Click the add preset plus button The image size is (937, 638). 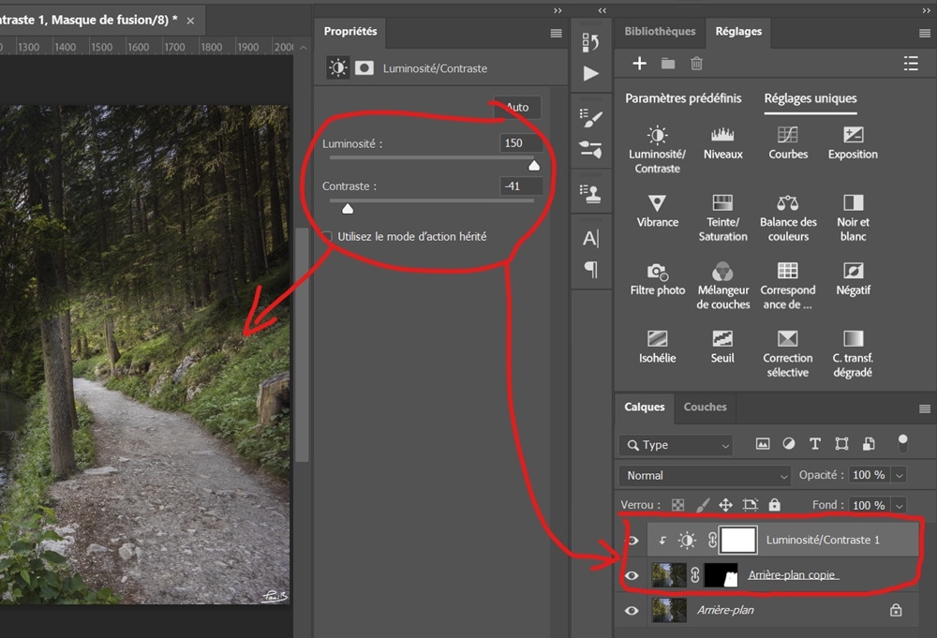pos(639,64)
